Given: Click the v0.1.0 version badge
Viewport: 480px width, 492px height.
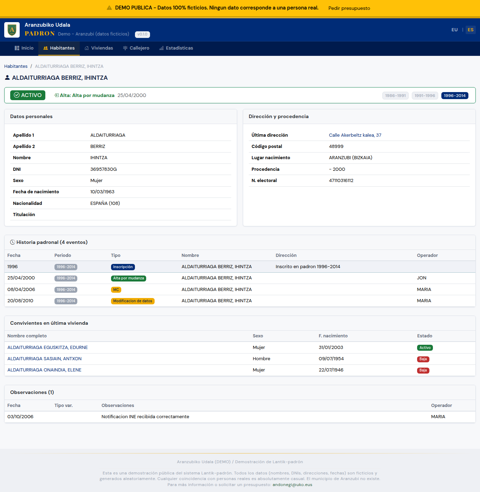Looking at the screenshot, I should pos(142,34).
